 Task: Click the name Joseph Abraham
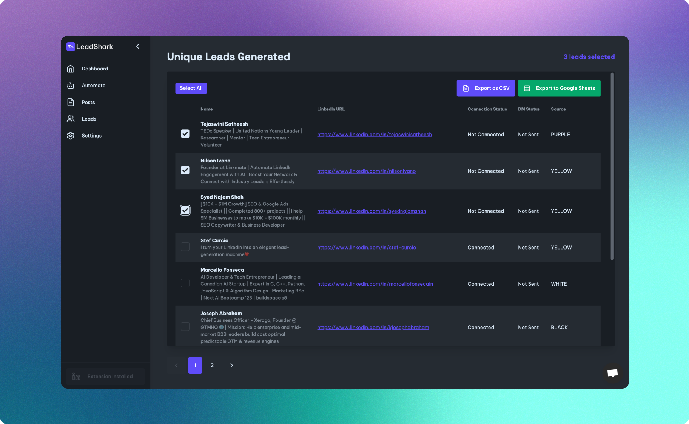click(221, 313)
